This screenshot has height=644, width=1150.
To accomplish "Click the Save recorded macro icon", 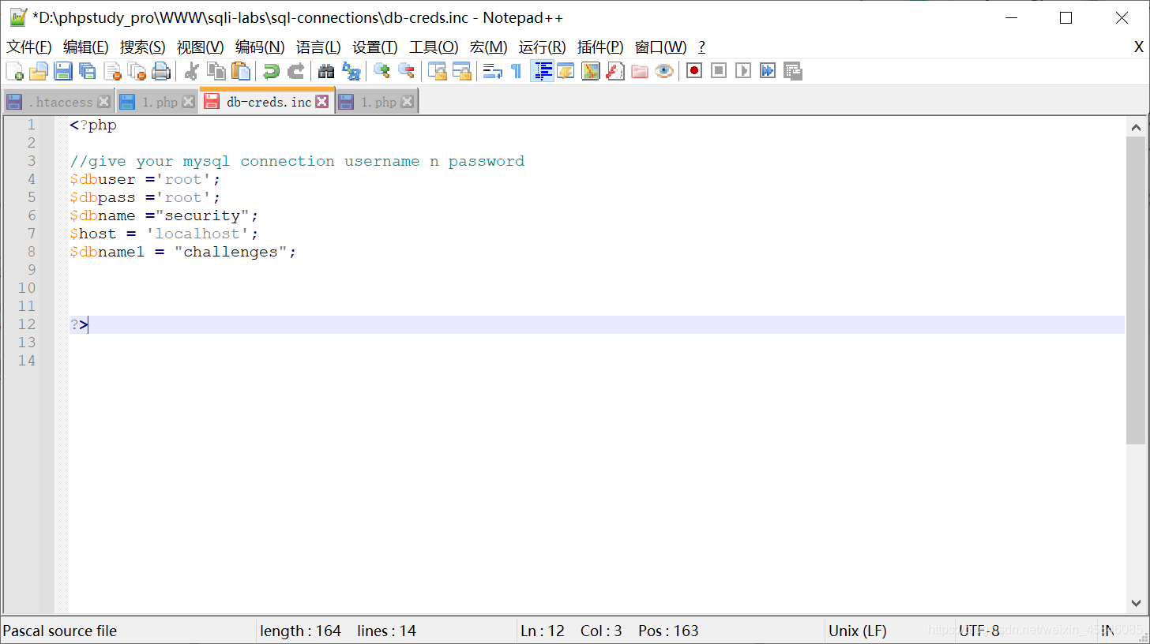I will (x=793, y=71).
